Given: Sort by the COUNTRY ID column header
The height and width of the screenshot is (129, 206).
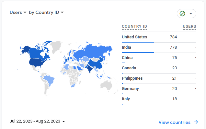Looking at the screenshot, I should (134, 26).
